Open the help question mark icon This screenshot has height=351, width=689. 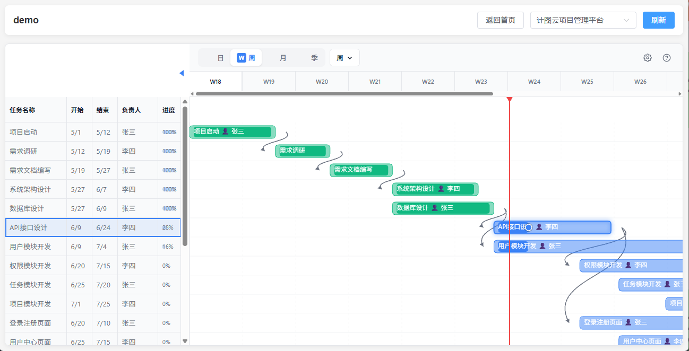667,58
